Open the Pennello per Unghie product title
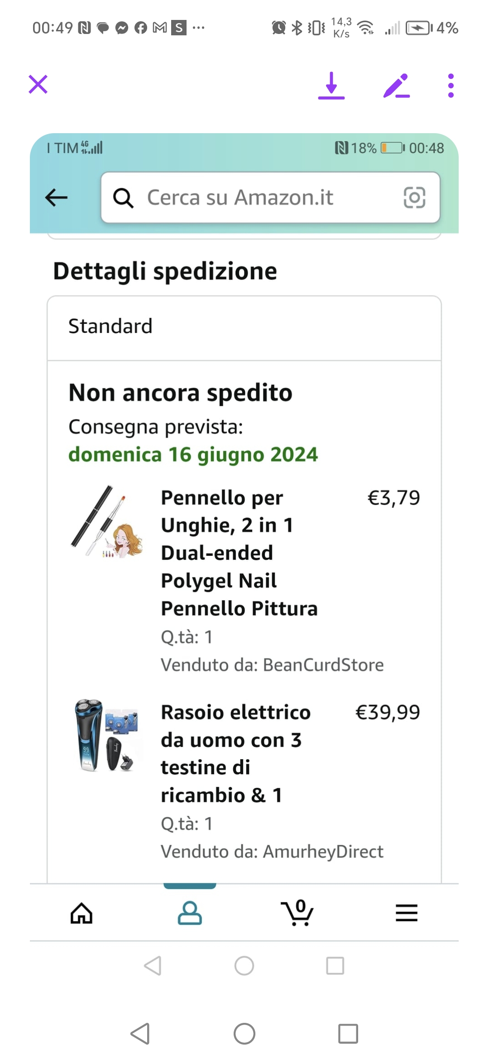 (239, 553)
